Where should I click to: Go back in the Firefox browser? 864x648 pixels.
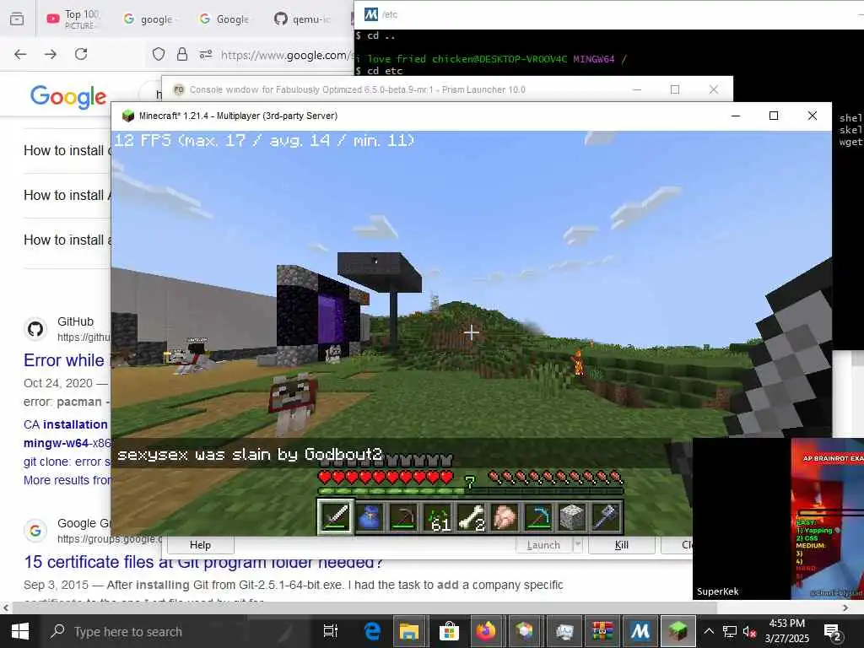coord(20,54)
